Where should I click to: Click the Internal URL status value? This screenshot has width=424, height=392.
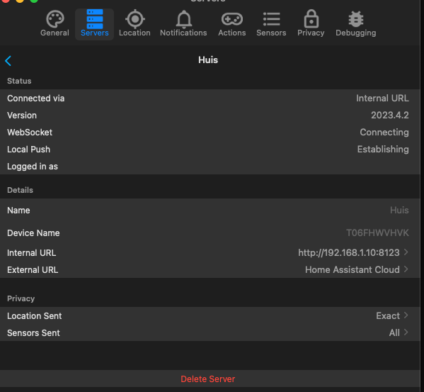[x=382, y=99]
